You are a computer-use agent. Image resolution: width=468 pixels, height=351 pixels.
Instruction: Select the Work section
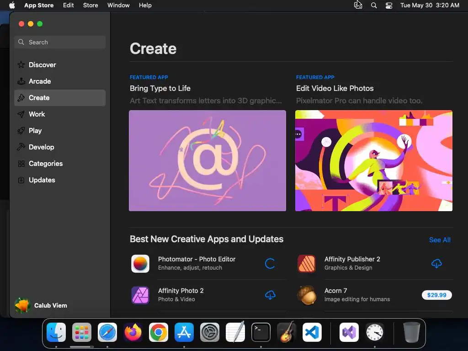[x=60, y=114]
